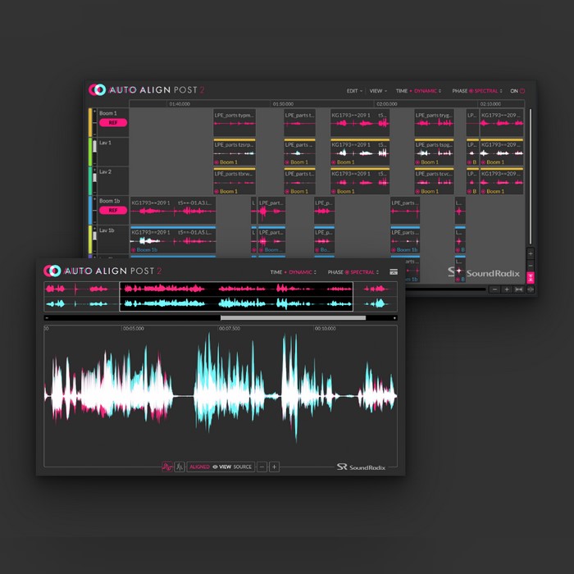Click first LPE_parts clip on Boom 1 track
Screen dimensions: 574x574
pos(235,122)
